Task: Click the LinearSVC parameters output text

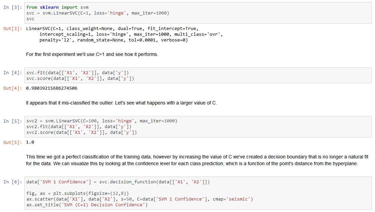Action: (124, 34)
